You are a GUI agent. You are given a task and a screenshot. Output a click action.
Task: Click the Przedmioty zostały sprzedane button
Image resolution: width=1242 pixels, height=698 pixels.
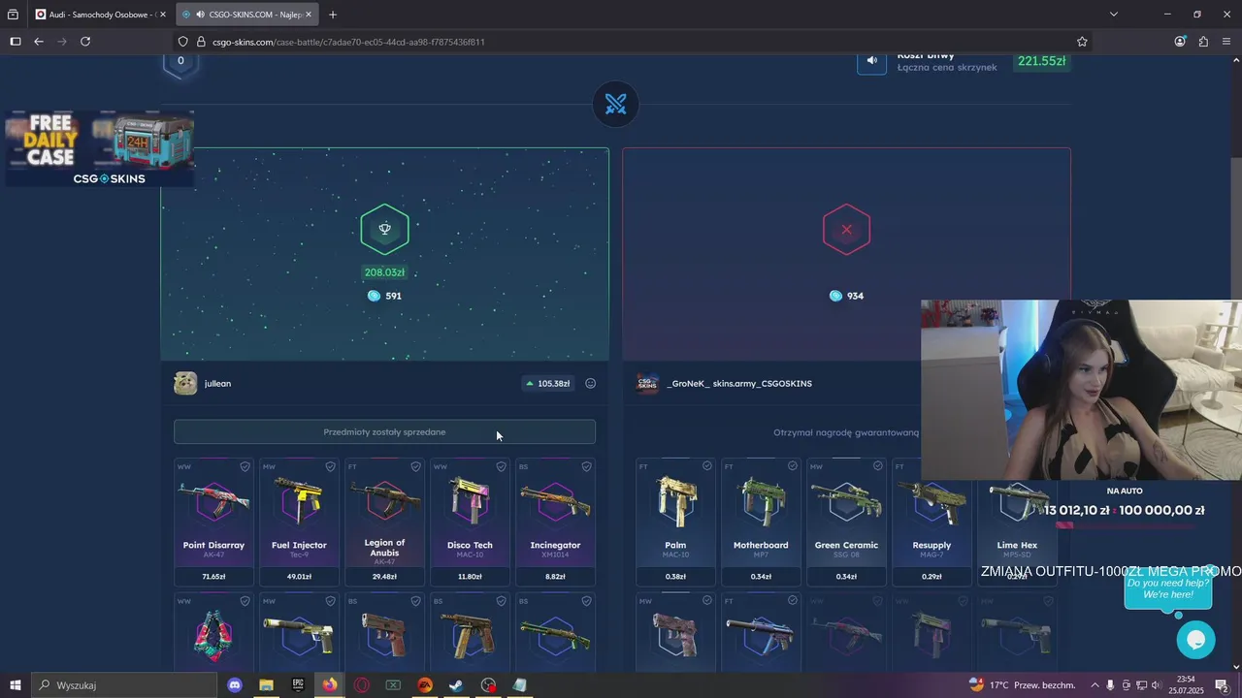384,432
